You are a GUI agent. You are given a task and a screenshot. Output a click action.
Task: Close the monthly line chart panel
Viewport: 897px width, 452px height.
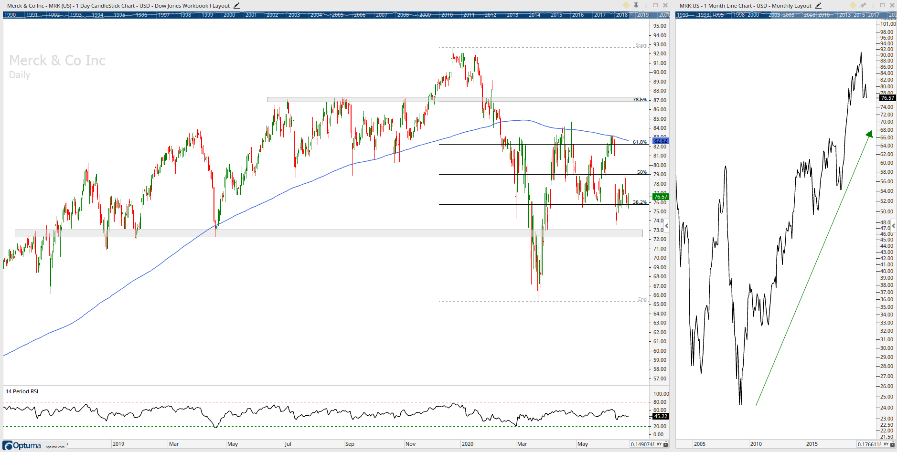tap(892, 5)
